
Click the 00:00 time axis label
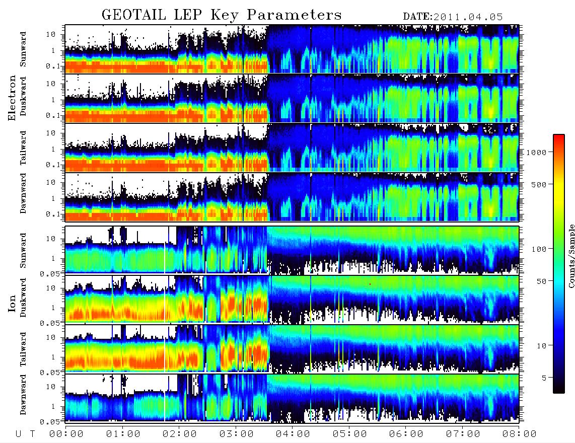pos(66,434)
